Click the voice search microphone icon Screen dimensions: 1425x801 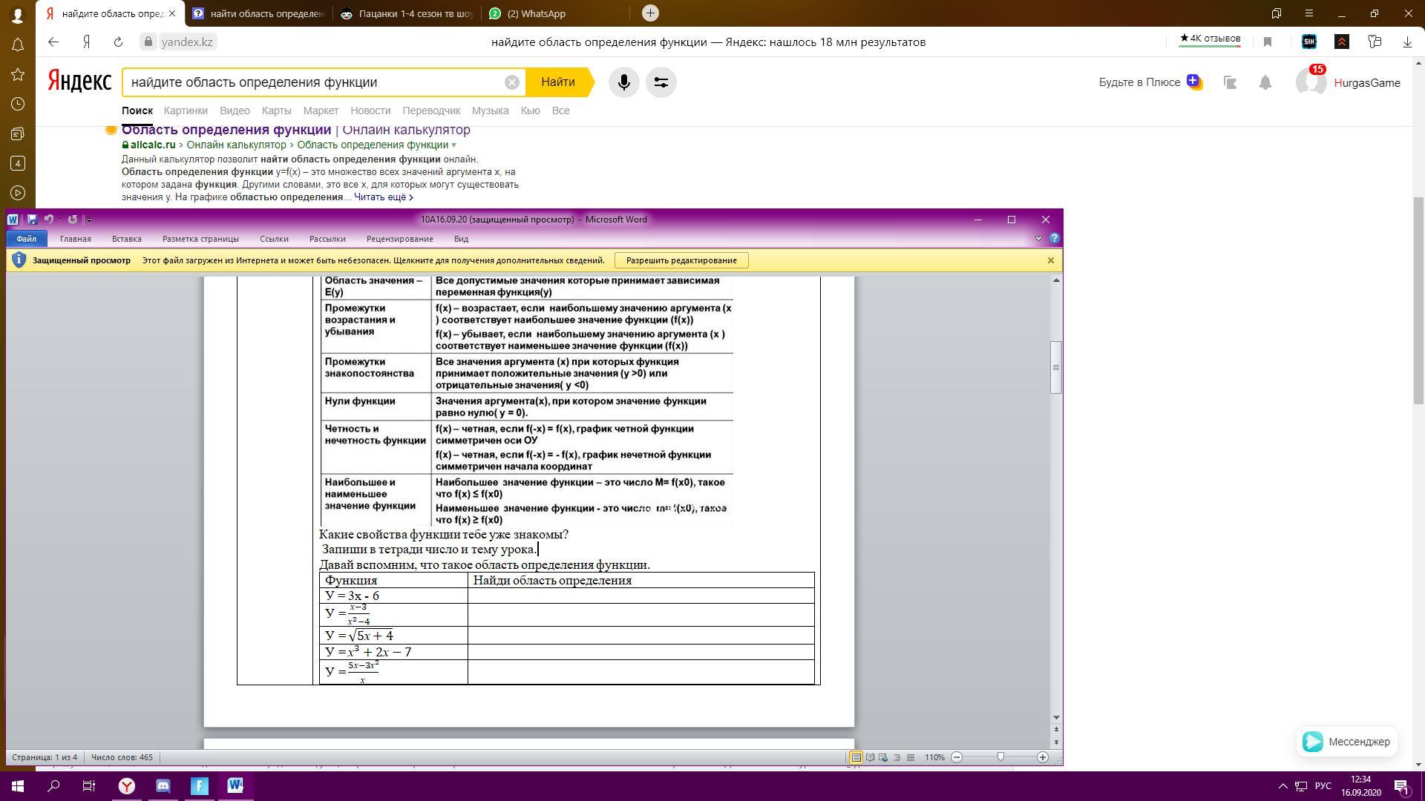tap(623, 82)
